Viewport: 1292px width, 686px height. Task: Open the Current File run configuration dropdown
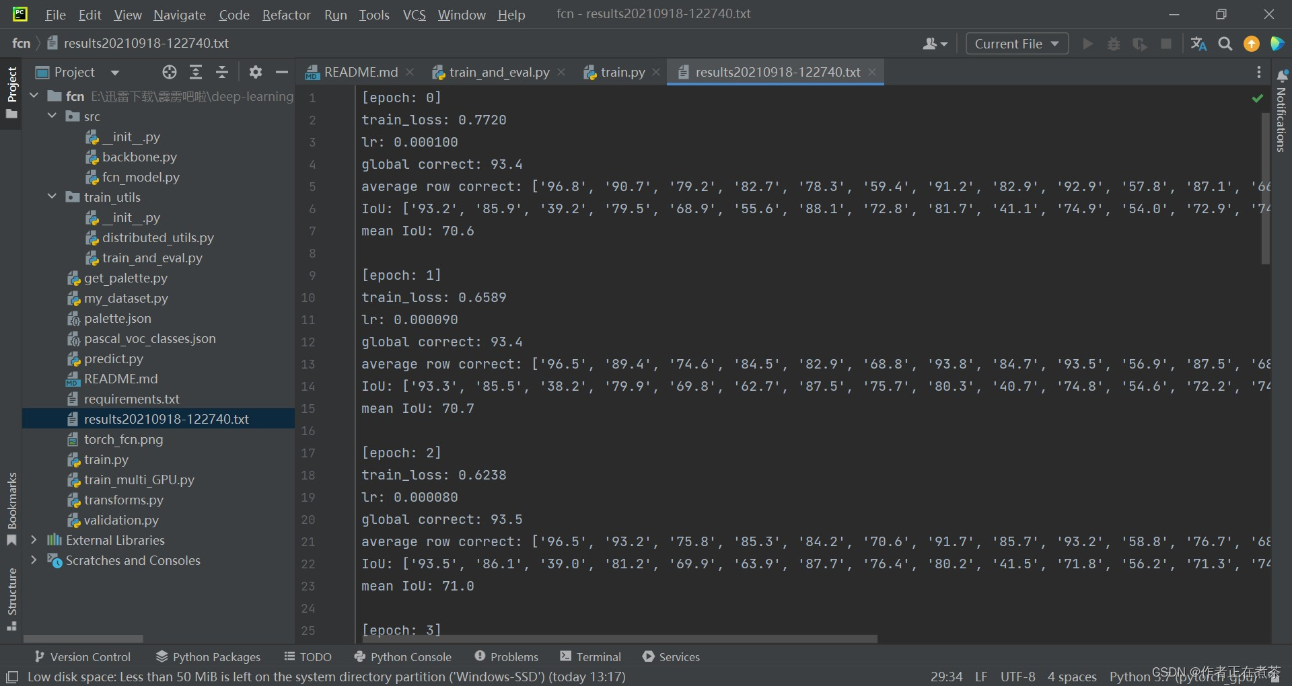[1016, 43]
